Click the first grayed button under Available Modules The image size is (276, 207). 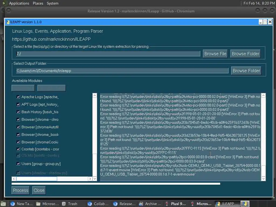(23, 88)
